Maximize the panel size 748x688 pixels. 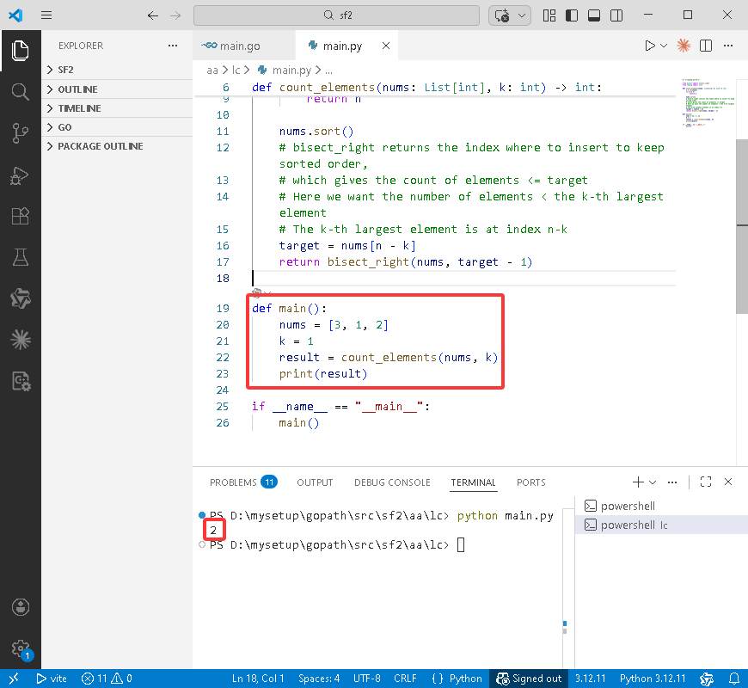click(x=706, y=482)
